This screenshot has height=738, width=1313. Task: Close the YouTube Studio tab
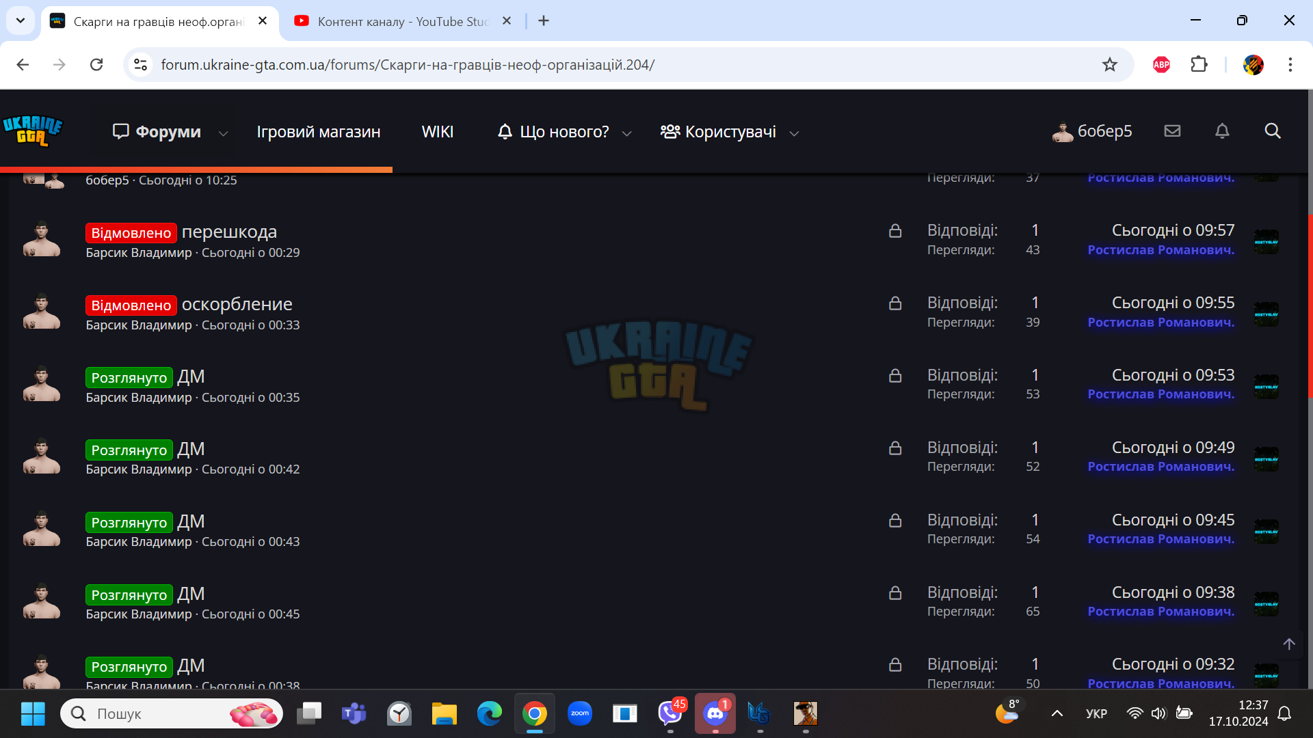(x=507, y=20)
